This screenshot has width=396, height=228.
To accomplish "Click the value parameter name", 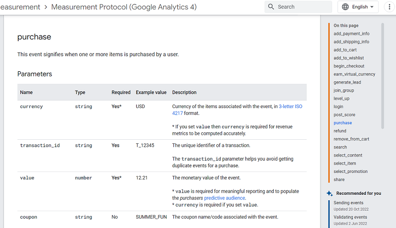I will click(27, 178).
